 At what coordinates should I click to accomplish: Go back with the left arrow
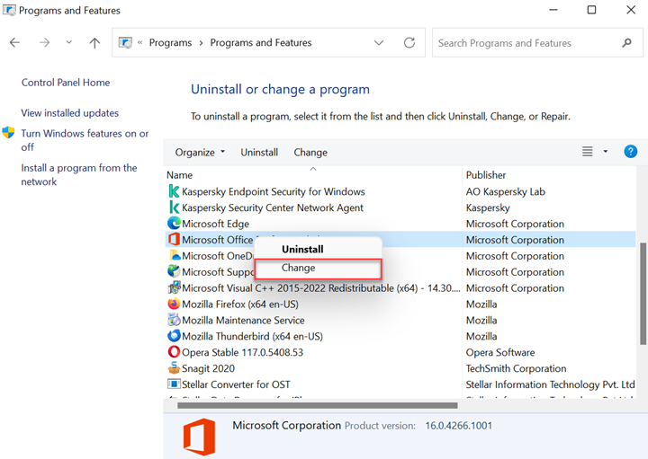(x=14, y=42)
